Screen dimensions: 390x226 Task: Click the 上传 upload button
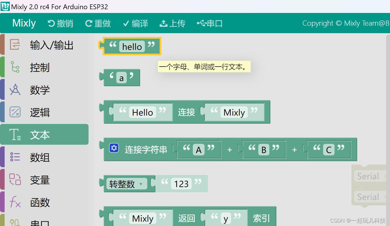coord(172,23)
